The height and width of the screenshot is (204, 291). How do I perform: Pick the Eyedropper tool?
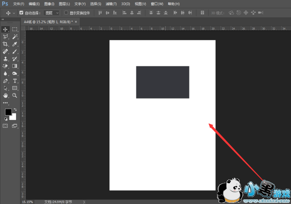[15, 44]
